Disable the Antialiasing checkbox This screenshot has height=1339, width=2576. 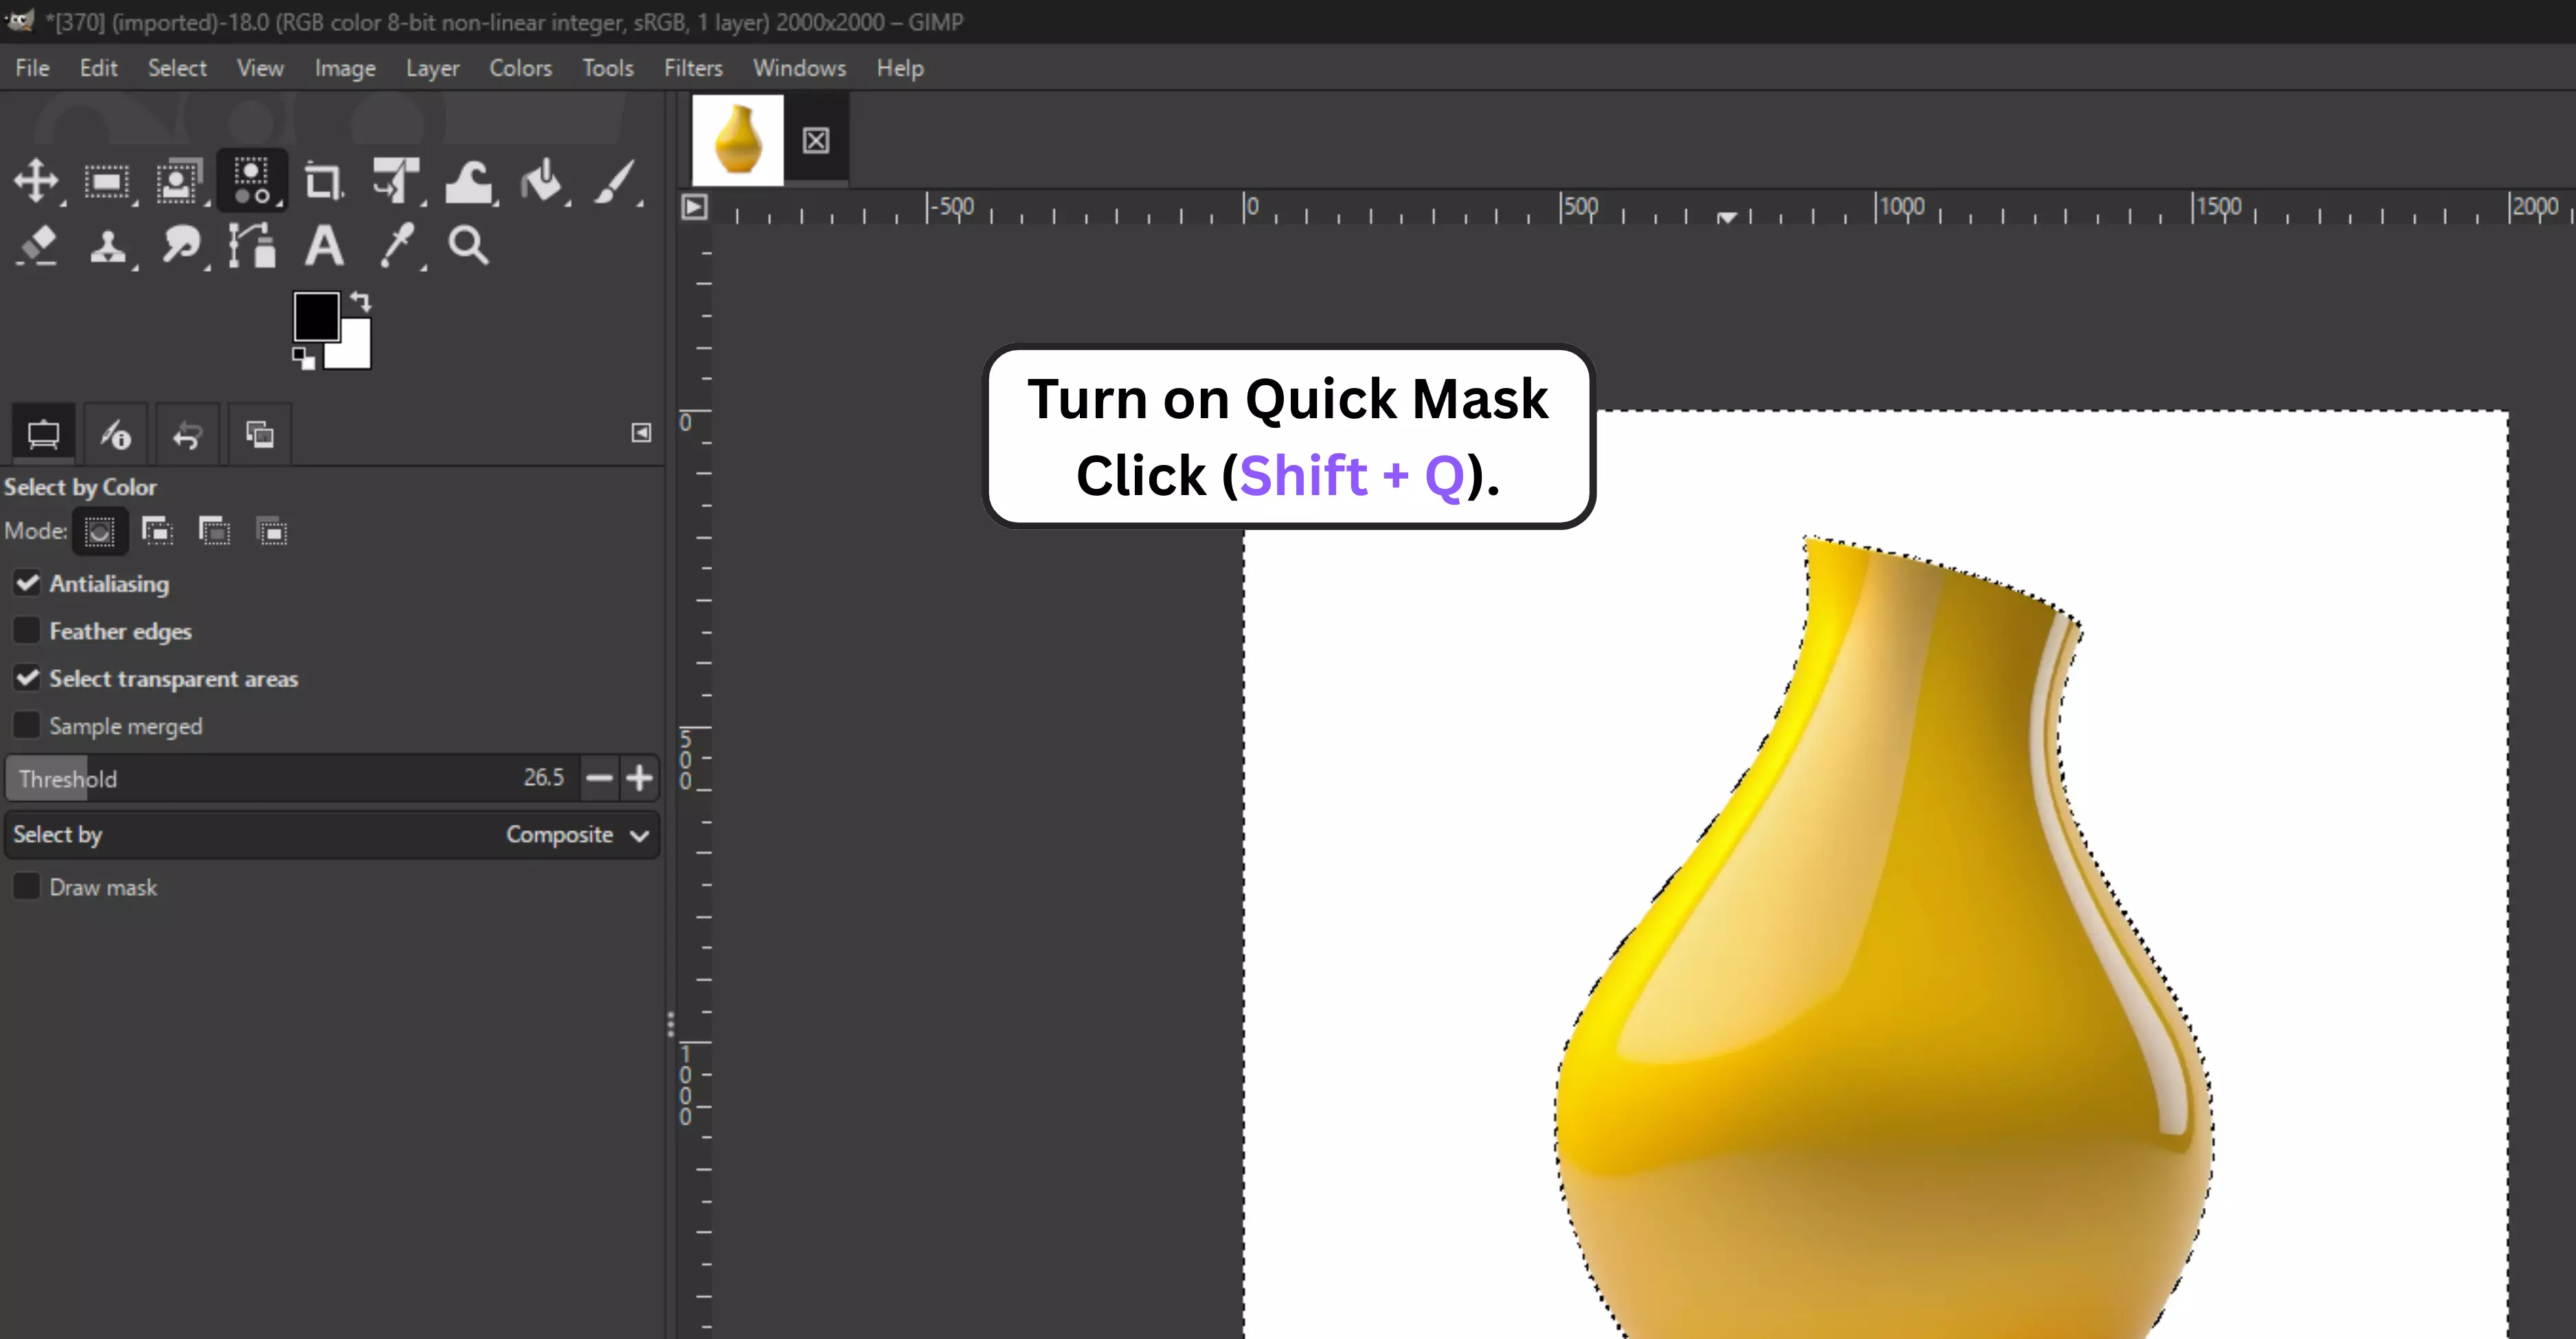point(27,582)
